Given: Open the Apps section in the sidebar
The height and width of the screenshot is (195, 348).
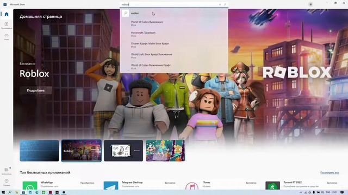Looking at the screenshot, I should [7, 25].
